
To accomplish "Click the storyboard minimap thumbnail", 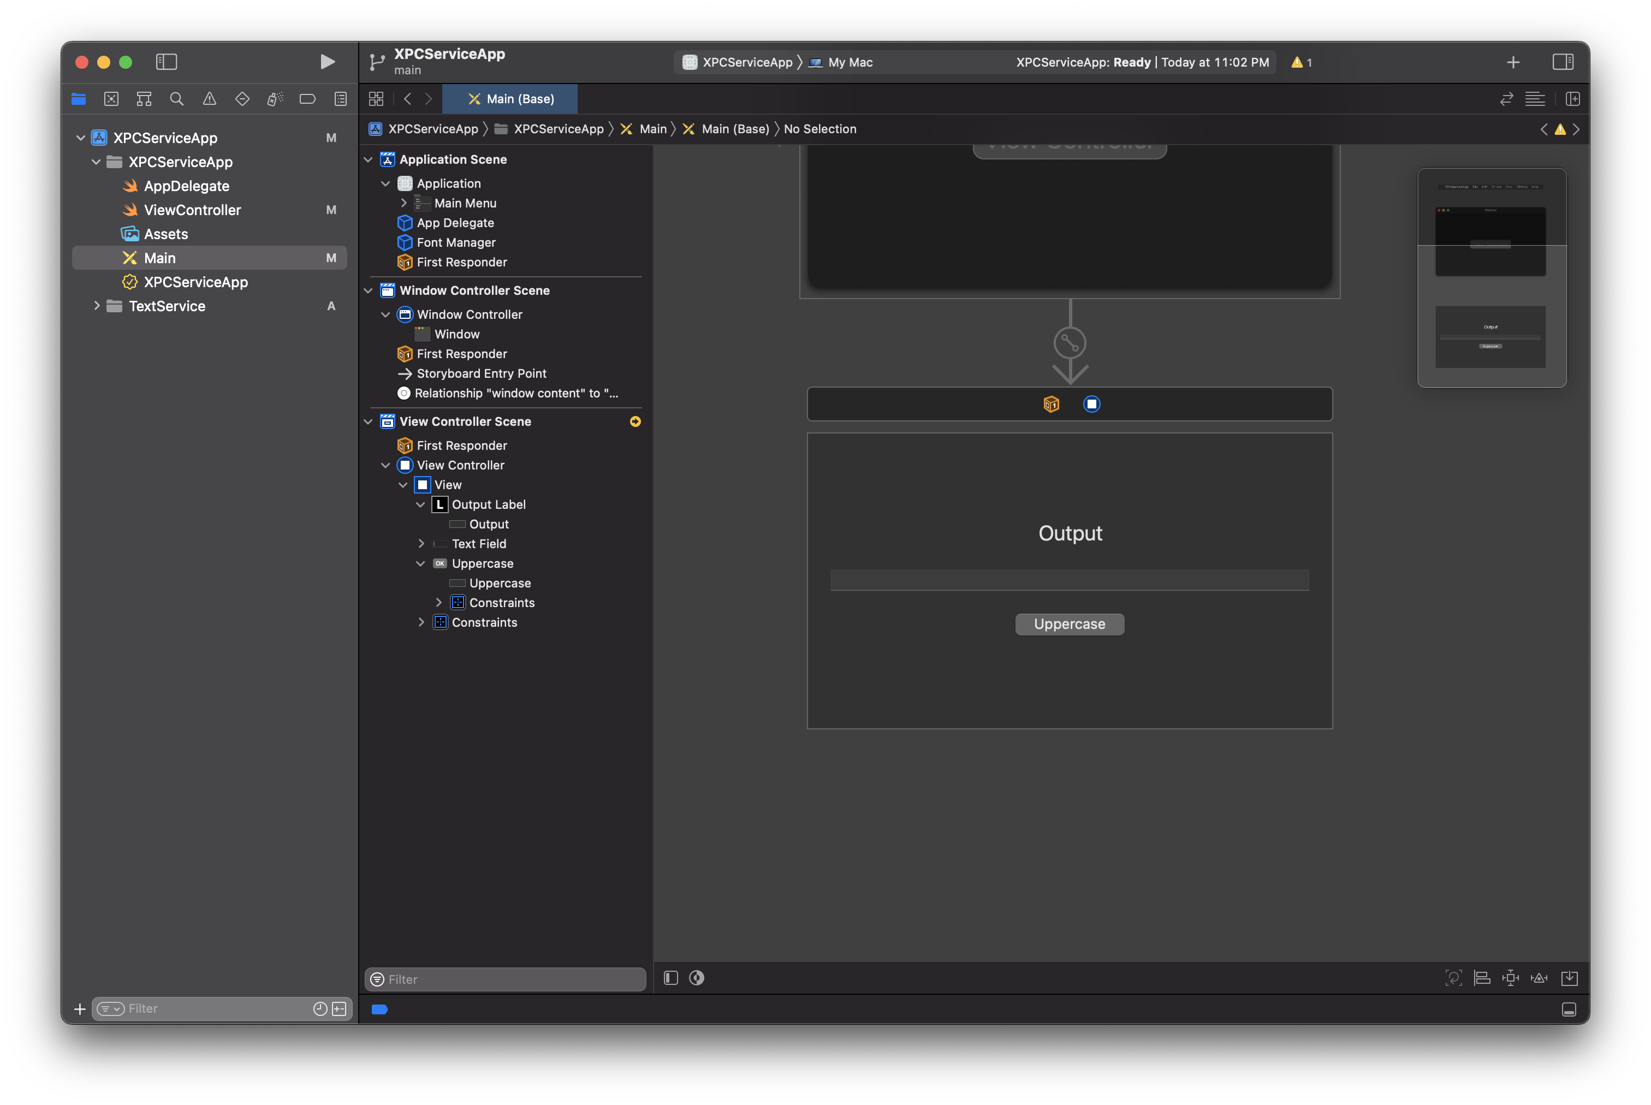I will point(1492,278).
